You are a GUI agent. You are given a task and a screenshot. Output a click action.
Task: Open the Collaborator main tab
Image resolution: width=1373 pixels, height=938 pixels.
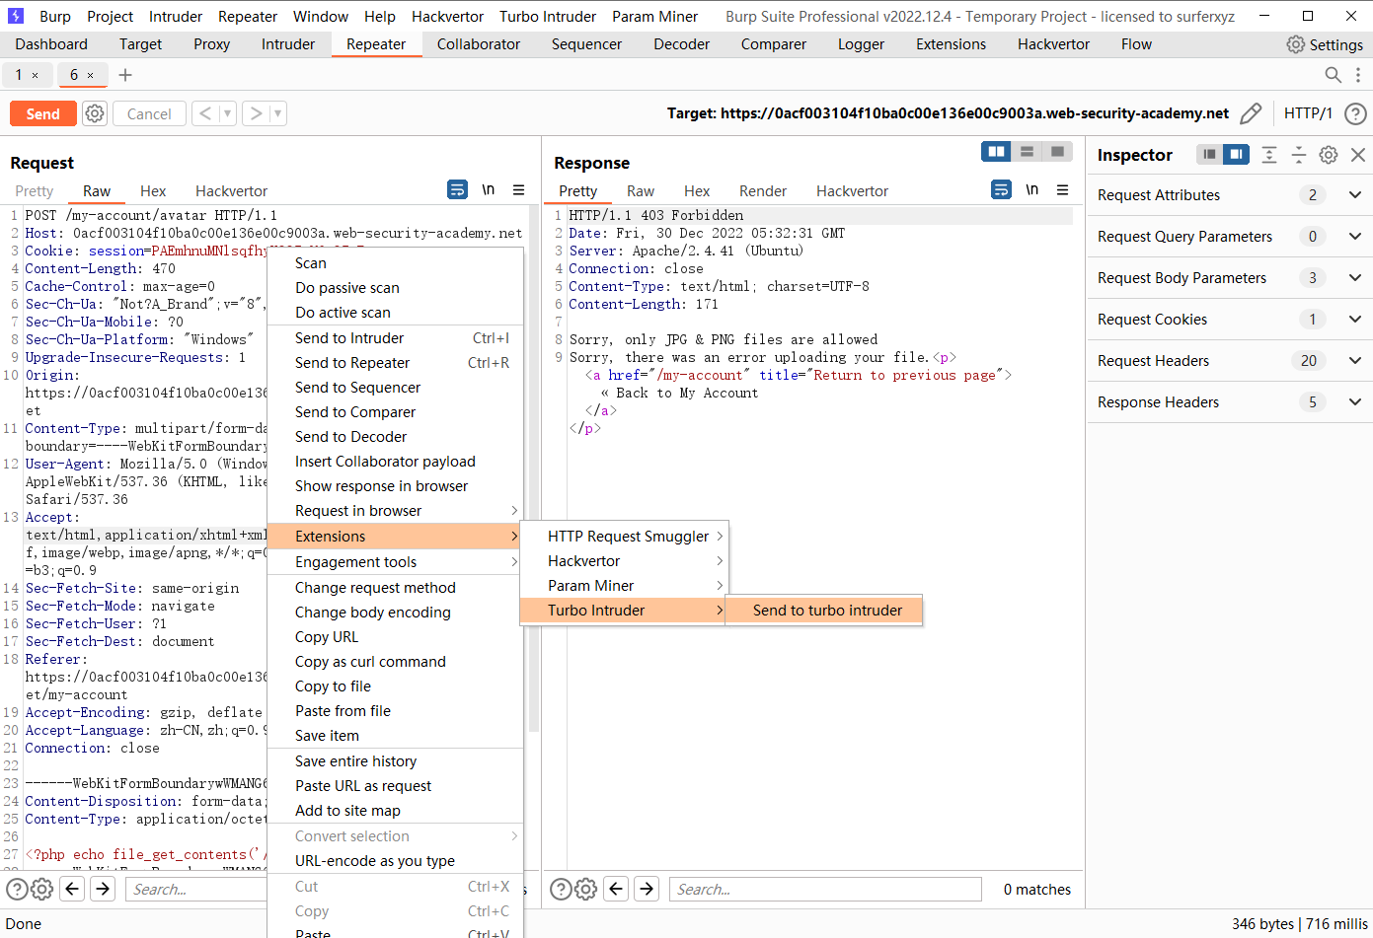click(x=479, y=44)
